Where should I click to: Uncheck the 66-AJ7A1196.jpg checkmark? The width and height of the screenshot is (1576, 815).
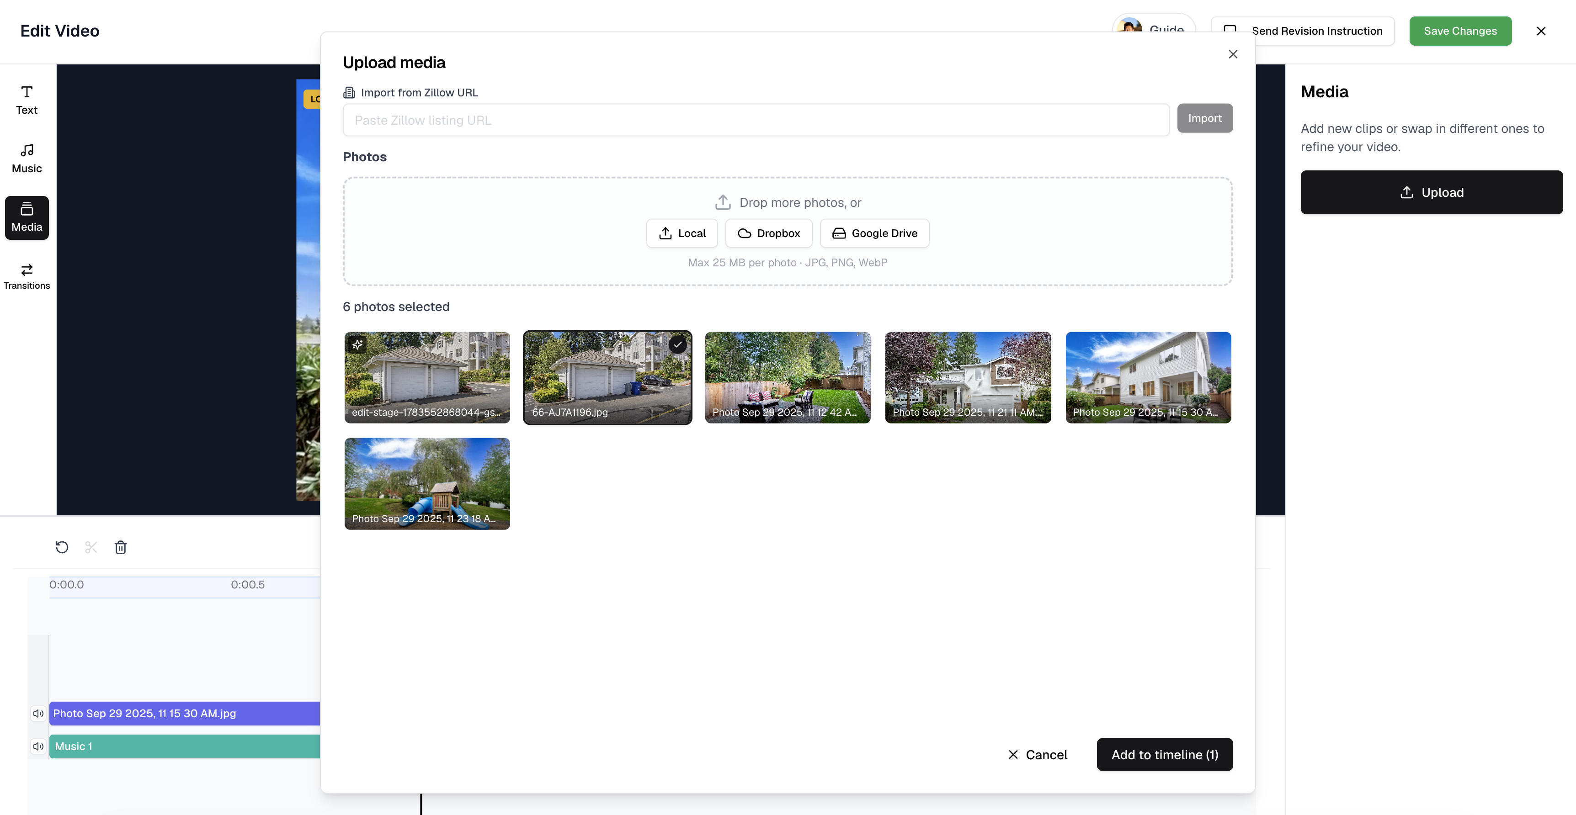(677, 345)
